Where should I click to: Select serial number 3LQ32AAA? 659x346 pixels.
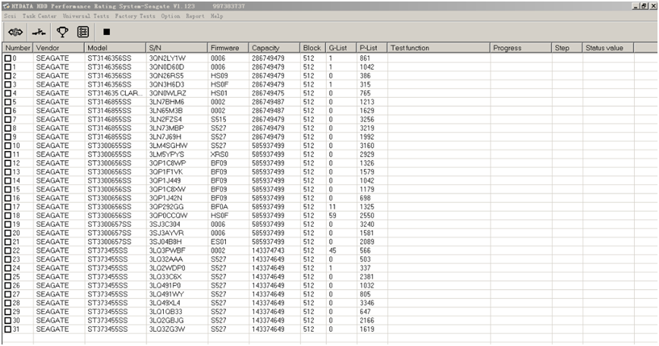165,259
